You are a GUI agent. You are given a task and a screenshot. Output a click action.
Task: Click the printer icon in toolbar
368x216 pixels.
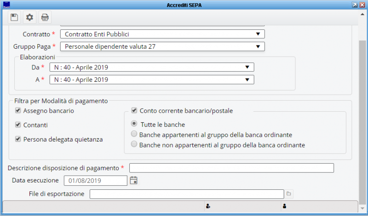pos(45,17)
